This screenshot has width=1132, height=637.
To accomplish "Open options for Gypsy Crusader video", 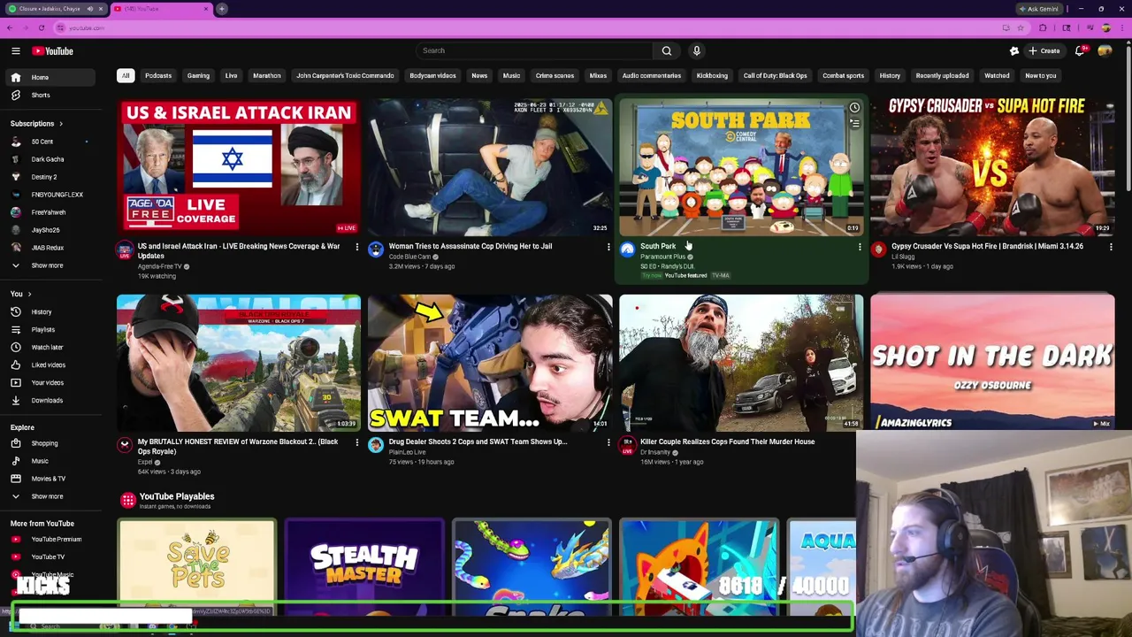I will [x=1111, y=247].
